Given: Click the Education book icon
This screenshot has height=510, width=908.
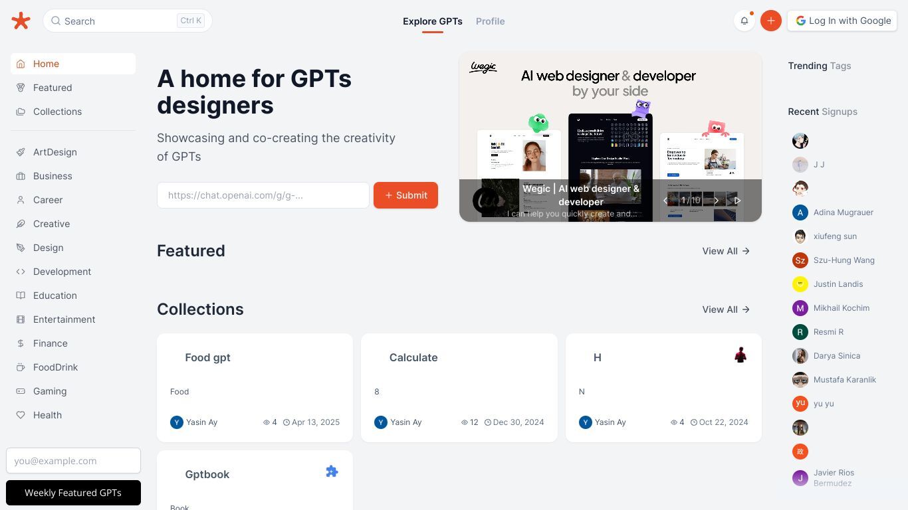Looking at the screenshot, I should 21,296.
